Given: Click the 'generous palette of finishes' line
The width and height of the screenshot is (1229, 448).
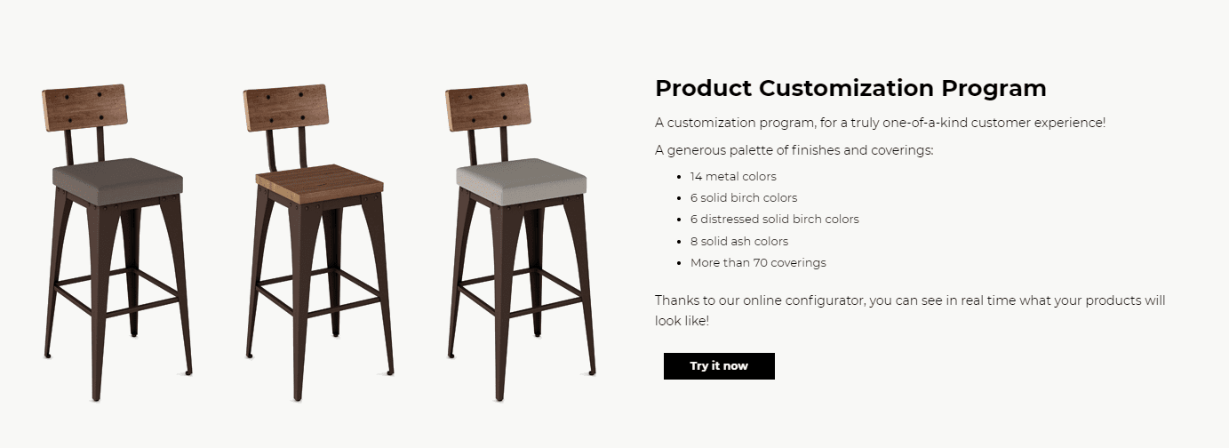Looking at the screenshot, I should coord(794,150).
